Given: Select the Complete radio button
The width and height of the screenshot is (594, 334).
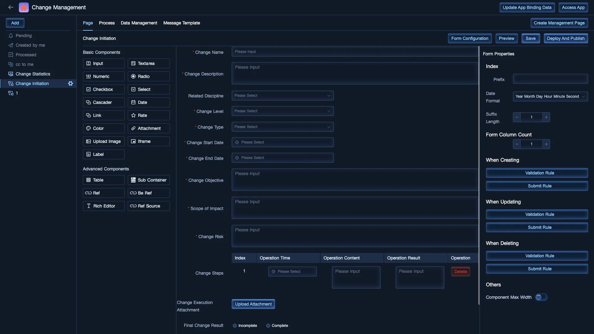Looking at the screenshot, I should coord(268,325).
